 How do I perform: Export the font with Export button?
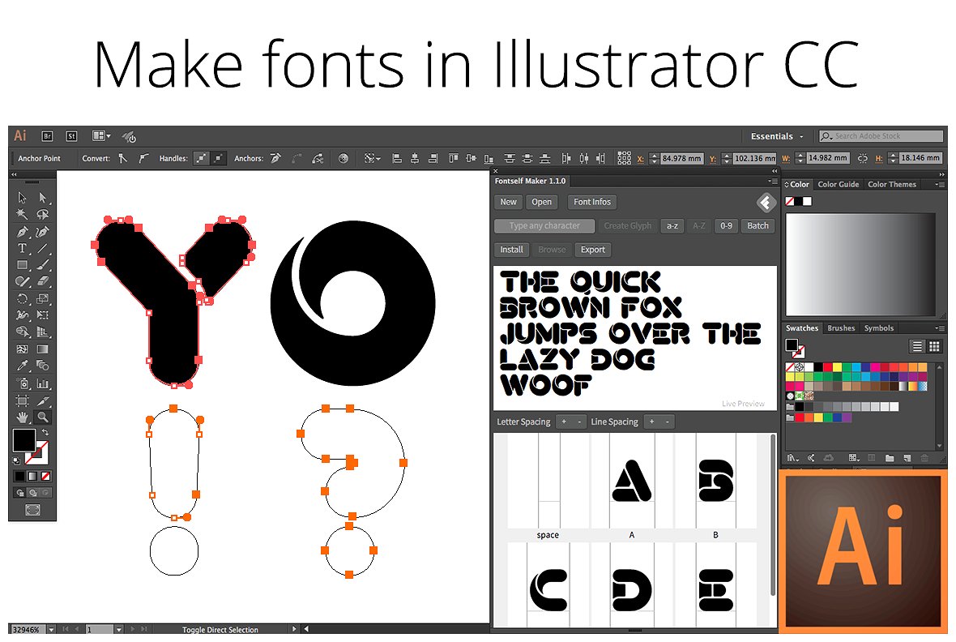tap(592, 250)
